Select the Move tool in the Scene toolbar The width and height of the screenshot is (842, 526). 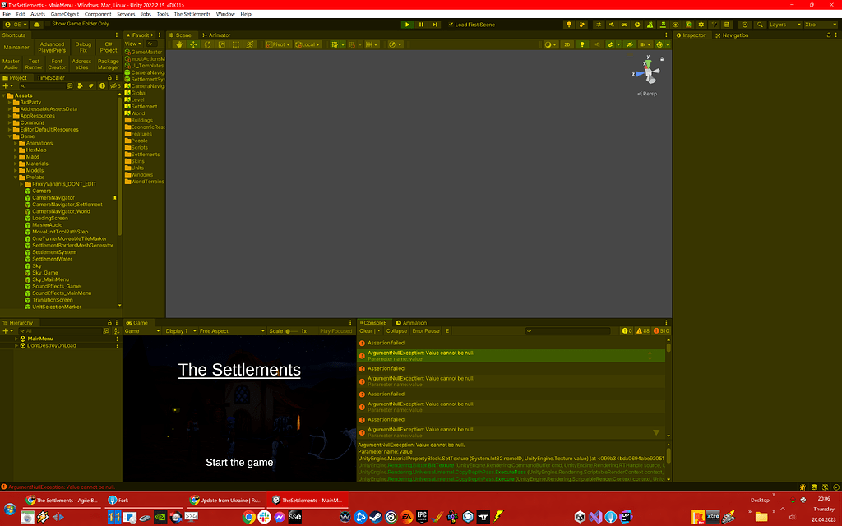(193, 45)
